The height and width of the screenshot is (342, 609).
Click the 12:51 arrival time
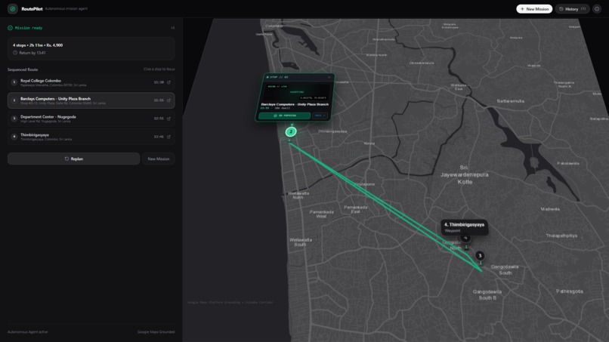[159, 119]
